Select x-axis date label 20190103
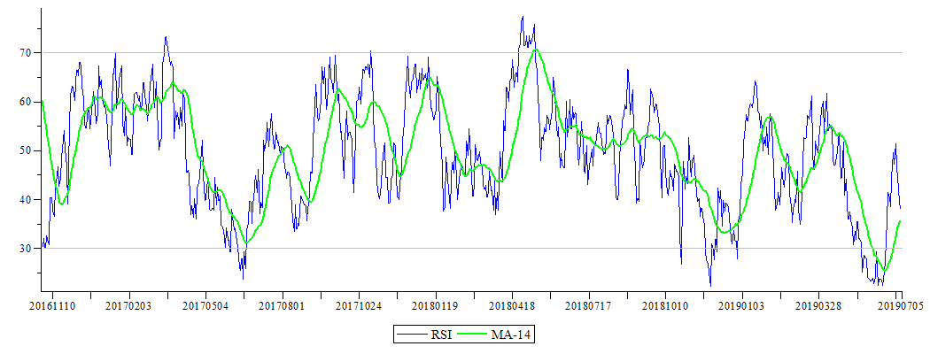 [x=742, y=306]
